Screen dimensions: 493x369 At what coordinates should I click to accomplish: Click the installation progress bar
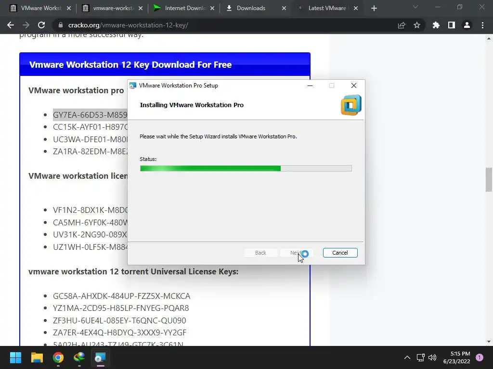click(x=246, y=169)
